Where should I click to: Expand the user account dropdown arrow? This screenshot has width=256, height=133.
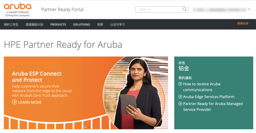[x=249, y=9]
